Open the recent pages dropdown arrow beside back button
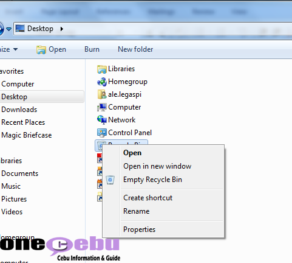 click(8, 29)
